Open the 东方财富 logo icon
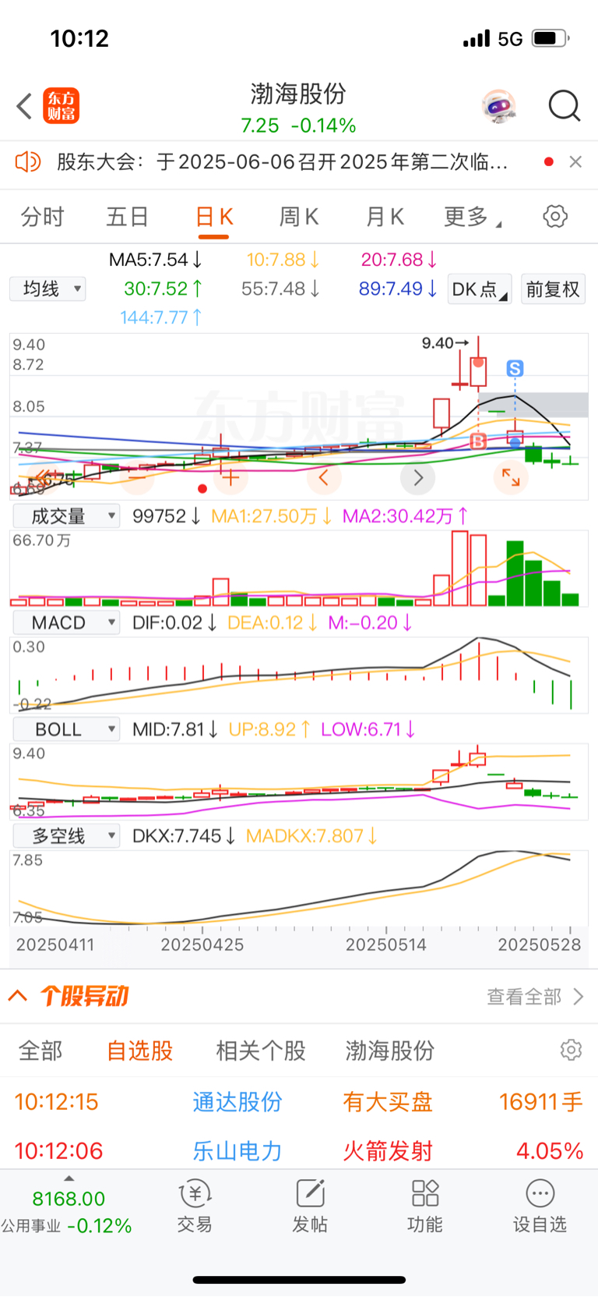The image size is (598, 1297). click(x=61, y=106)
